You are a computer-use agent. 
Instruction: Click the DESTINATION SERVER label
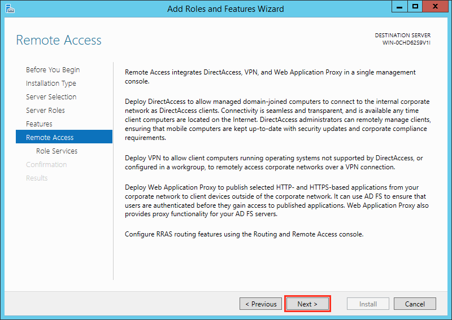point(402,35)
